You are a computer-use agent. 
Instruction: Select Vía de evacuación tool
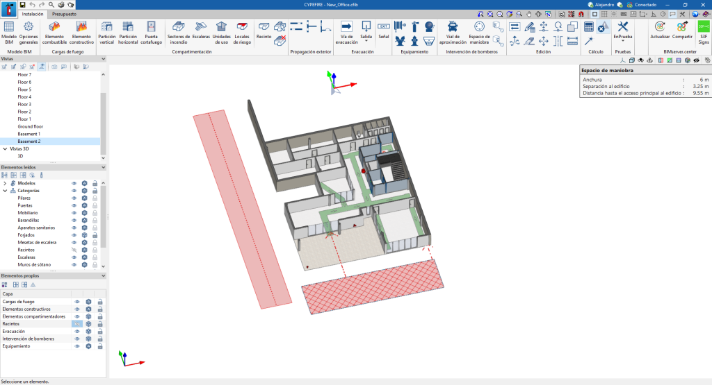coord(346,33)
